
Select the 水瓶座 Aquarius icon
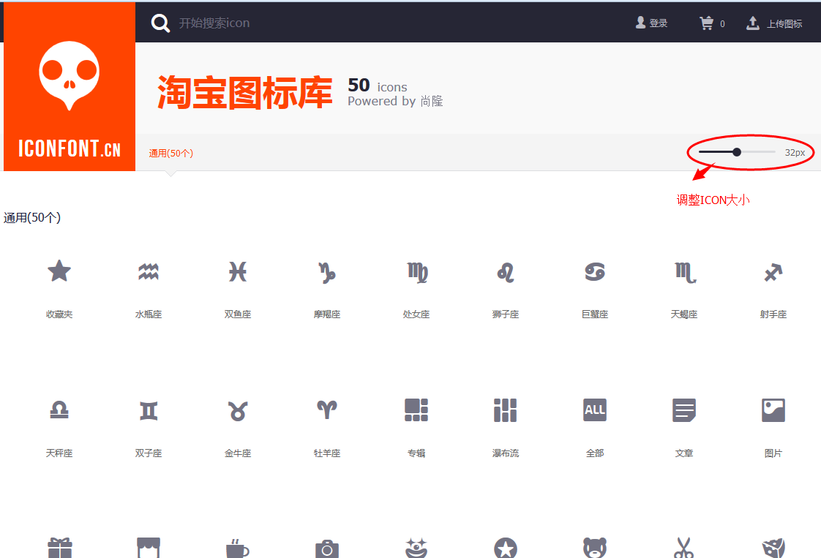(149, 271)
